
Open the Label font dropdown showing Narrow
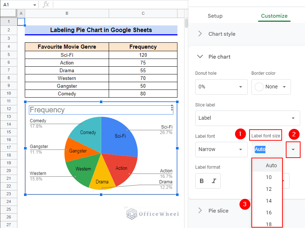pos(221,150)
